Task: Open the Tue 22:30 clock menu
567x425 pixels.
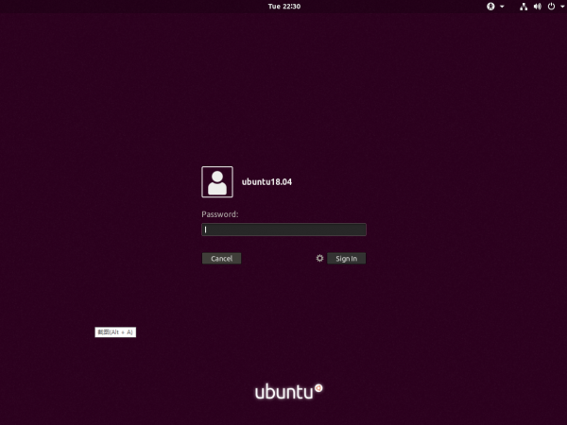Action: 283,7
